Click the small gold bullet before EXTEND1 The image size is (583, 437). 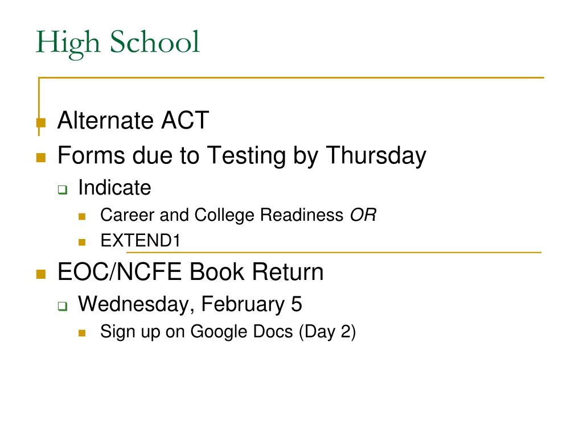(82, 242)
